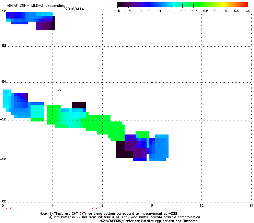Viewport: 254px width, 223px height.
Task: Click the "-7" color bar label
Action: click(148, 11)
